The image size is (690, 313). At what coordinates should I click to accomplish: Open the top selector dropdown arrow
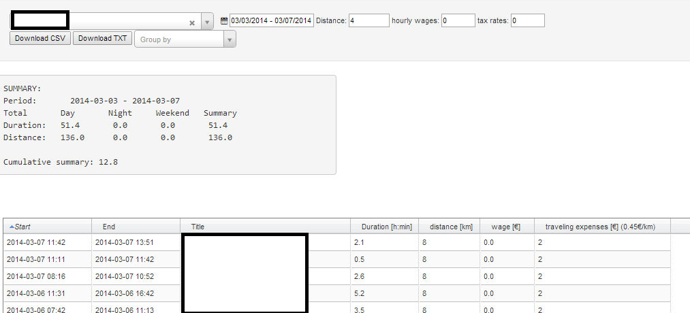pos(207,22)
